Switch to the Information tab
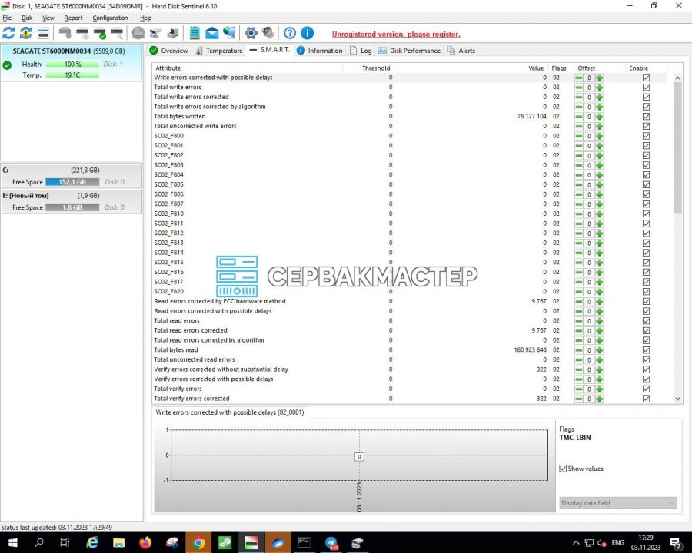Screen dimensions: 692x553 320,51
